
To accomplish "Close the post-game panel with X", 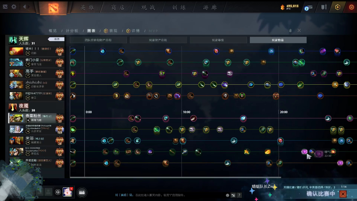I will (x=299, y=31).
